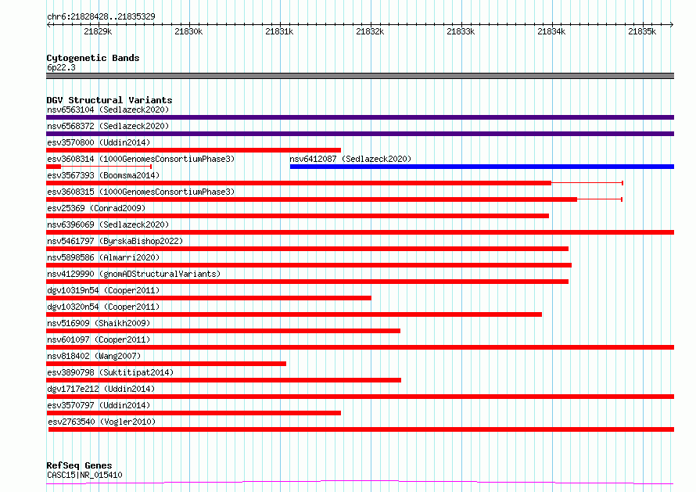Image resolution: width=696 pixels, height=492 pixels.
Task: Click the esv3608315 (1000GenomesConsortiumPhase3) label
Action: tap(141, 192)
